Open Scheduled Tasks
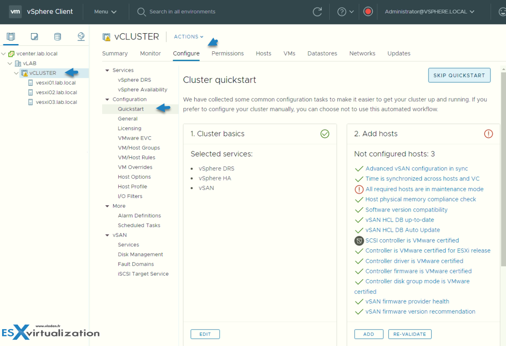 139,225
